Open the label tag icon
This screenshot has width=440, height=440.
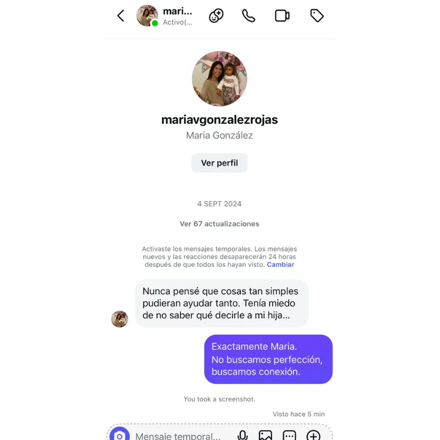(317, 16)
